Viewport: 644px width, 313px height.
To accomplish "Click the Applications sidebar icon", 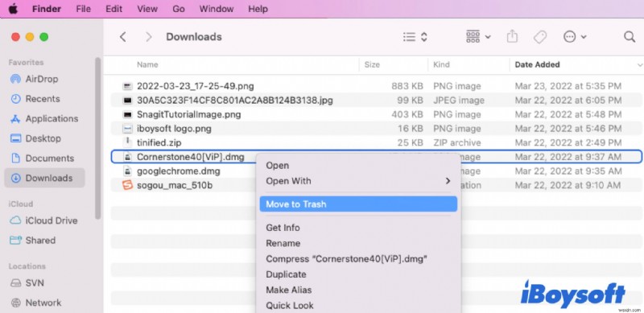I will pyautogui.click(x=15, y=119).
